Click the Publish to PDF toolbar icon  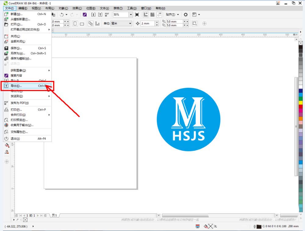coord(107,15)
